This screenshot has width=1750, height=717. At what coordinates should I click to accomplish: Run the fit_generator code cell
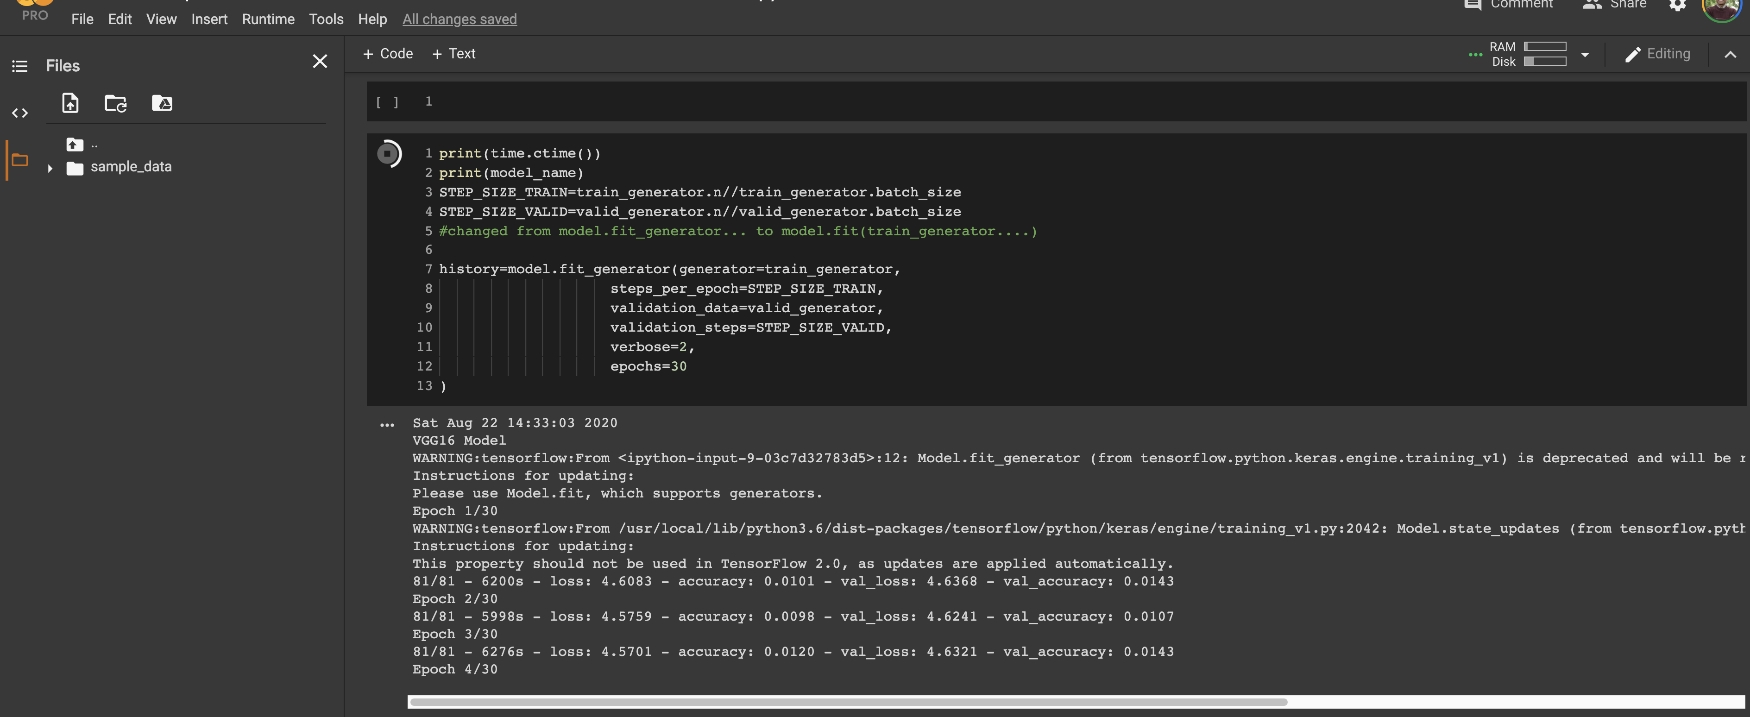tap(389, 154)
